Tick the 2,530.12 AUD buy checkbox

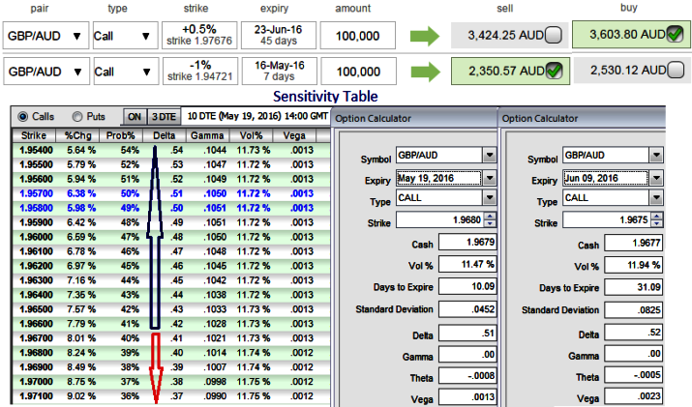(675, 71)
